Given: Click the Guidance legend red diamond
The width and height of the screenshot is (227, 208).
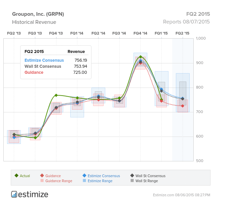Looking at the screenshot, I should click(42, 175).
